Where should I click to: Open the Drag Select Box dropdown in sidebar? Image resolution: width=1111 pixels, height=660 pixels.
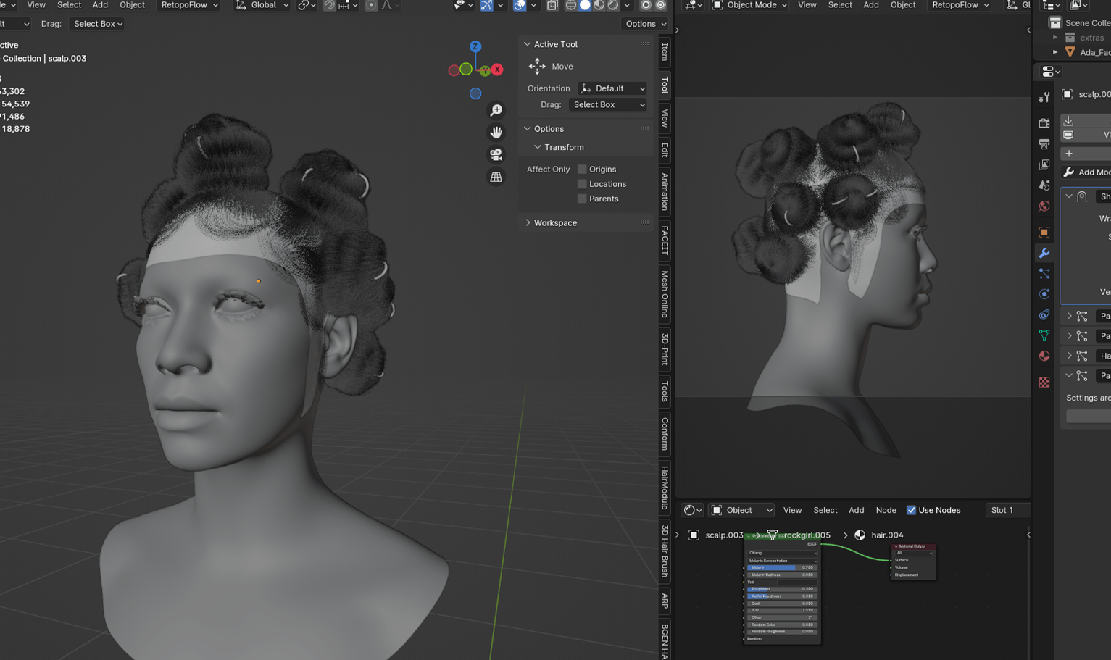pos(608,105)
